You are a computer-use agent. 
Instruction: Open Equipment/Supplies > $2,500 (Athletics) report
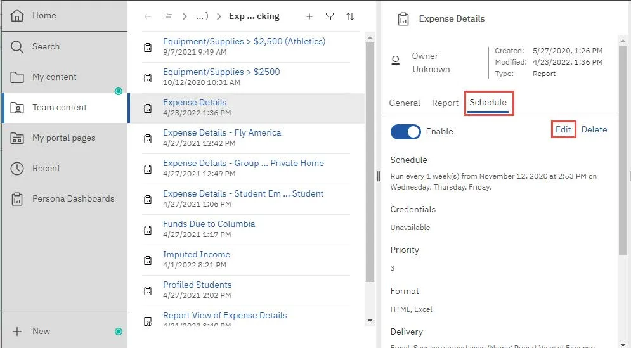point(244,41)
